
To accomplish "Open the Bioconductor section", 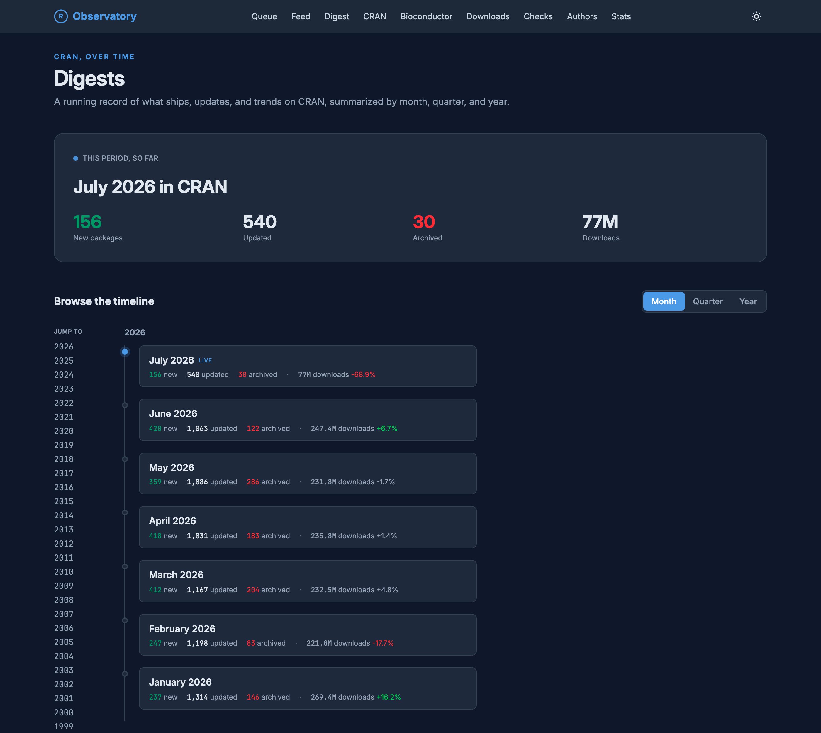I will (426, 16).
